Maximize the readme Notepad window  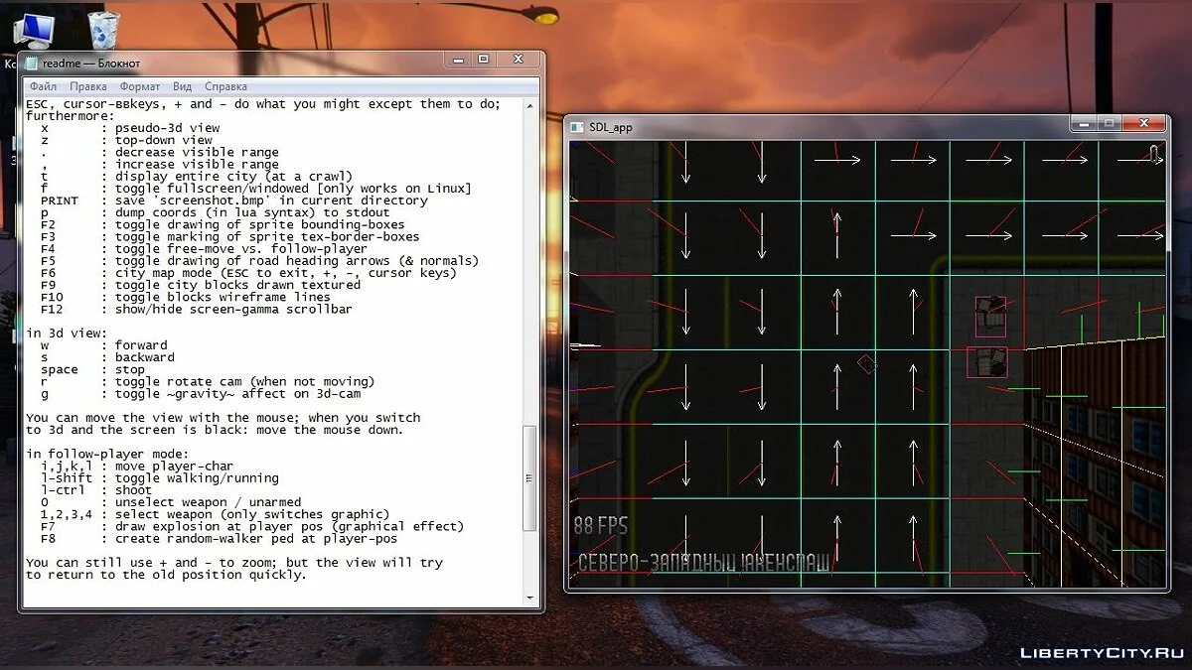click(x=483, y=60)
